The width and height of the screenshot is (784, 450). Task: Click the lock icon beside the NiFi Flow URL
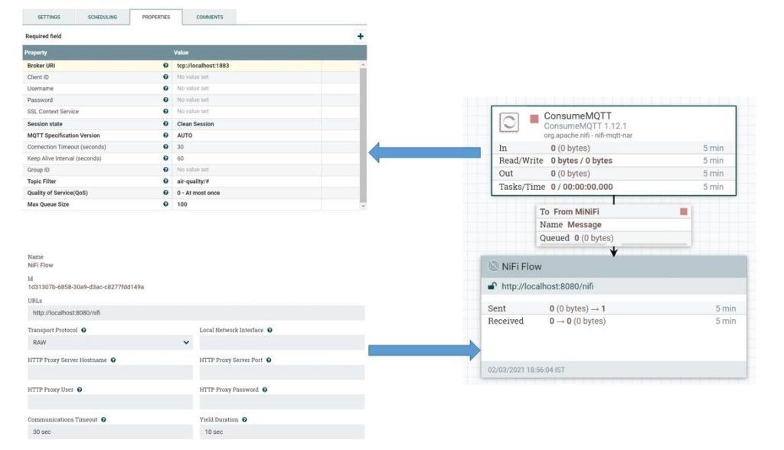pyautogui.click(x=492, y=288)
